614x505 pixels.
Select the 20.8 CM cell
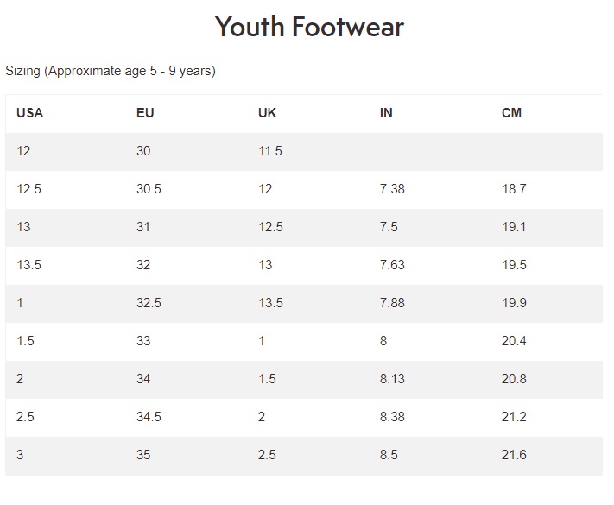click(514, 379)
